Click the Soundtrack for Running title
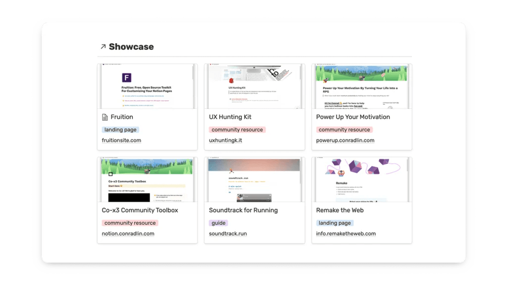Image resolution: width=507 pixels, height=285 pixels. 243,210
